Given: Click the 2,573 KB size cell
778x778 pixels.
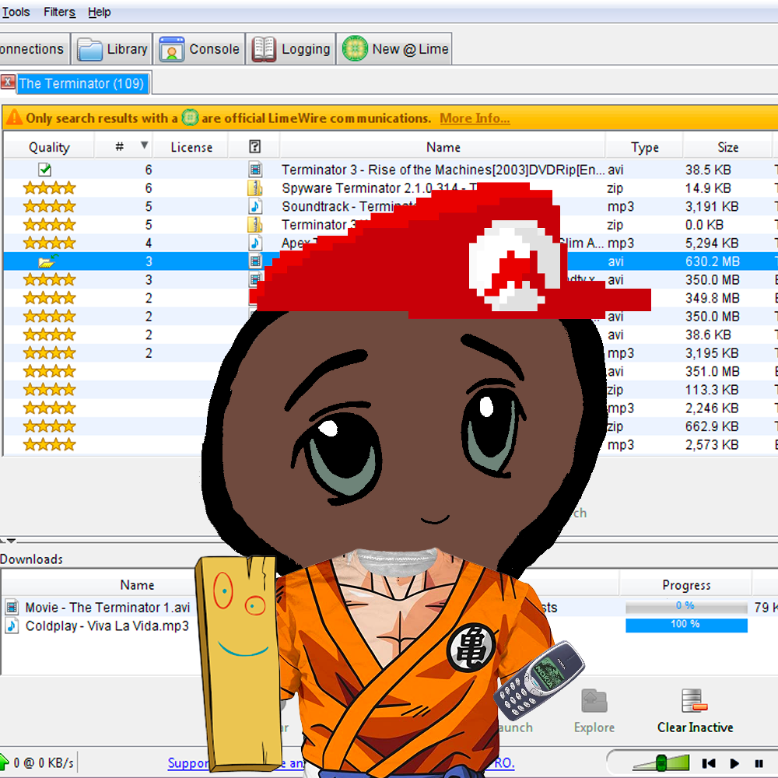Looking at the screenshot, I should coord(712,445).
